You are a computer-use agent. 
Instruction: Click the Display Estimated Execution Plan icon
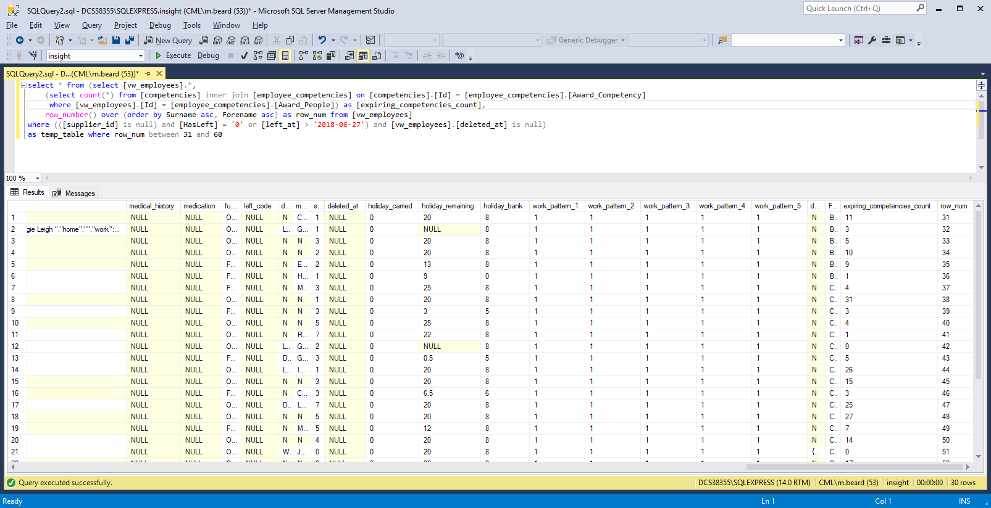pos(258,55)
